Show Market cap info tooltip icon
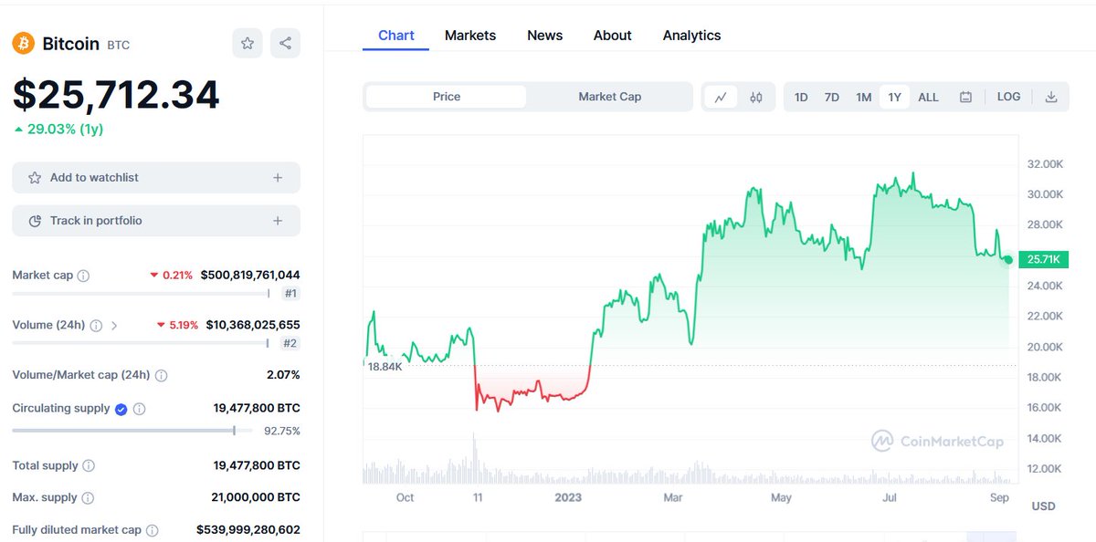The image size is (1096, 542). (x=83, y=276)
